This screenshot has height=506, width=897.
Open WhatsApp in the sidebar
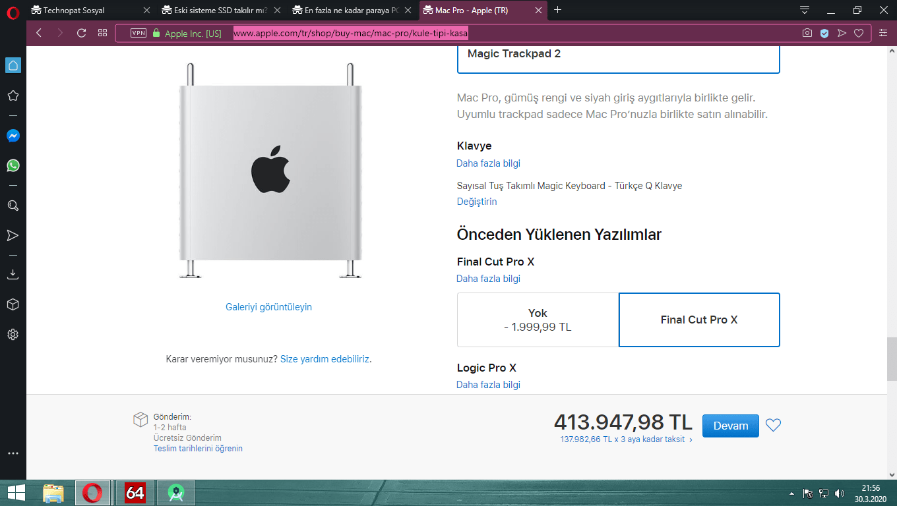pos(13,165)
